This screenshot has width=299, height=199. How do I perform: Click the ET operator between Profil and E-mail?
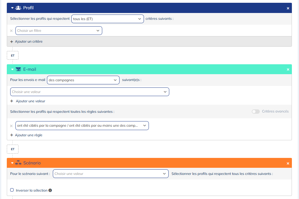pyautogui.click(x=13, y=56)
